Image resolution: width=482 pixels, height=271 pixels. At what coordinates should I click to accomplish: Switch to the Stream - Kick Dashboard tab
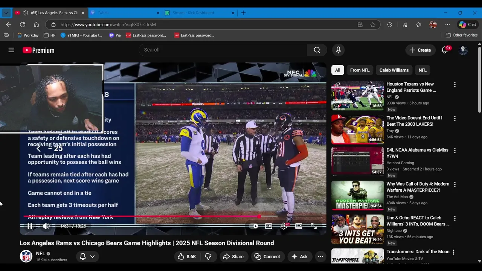200,13
